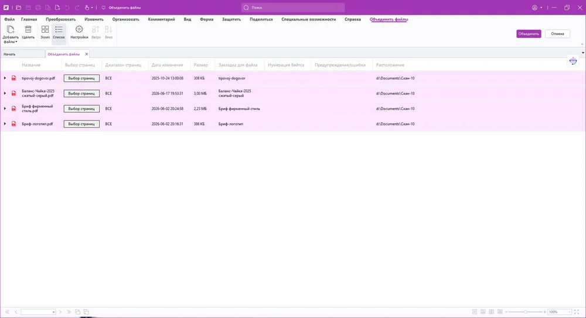Click Выбор страниц for tipovoj-dogovor.pdf
Image resolution: width=586 pixels, height=318 pixels.
tap(81, 78)
